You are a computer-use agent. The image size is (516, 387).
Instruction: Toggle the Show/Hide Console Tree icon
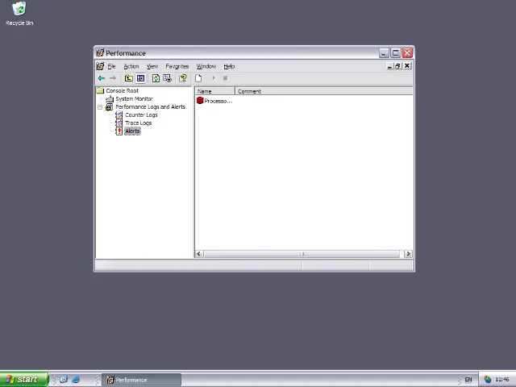click(x=140, y=78)
